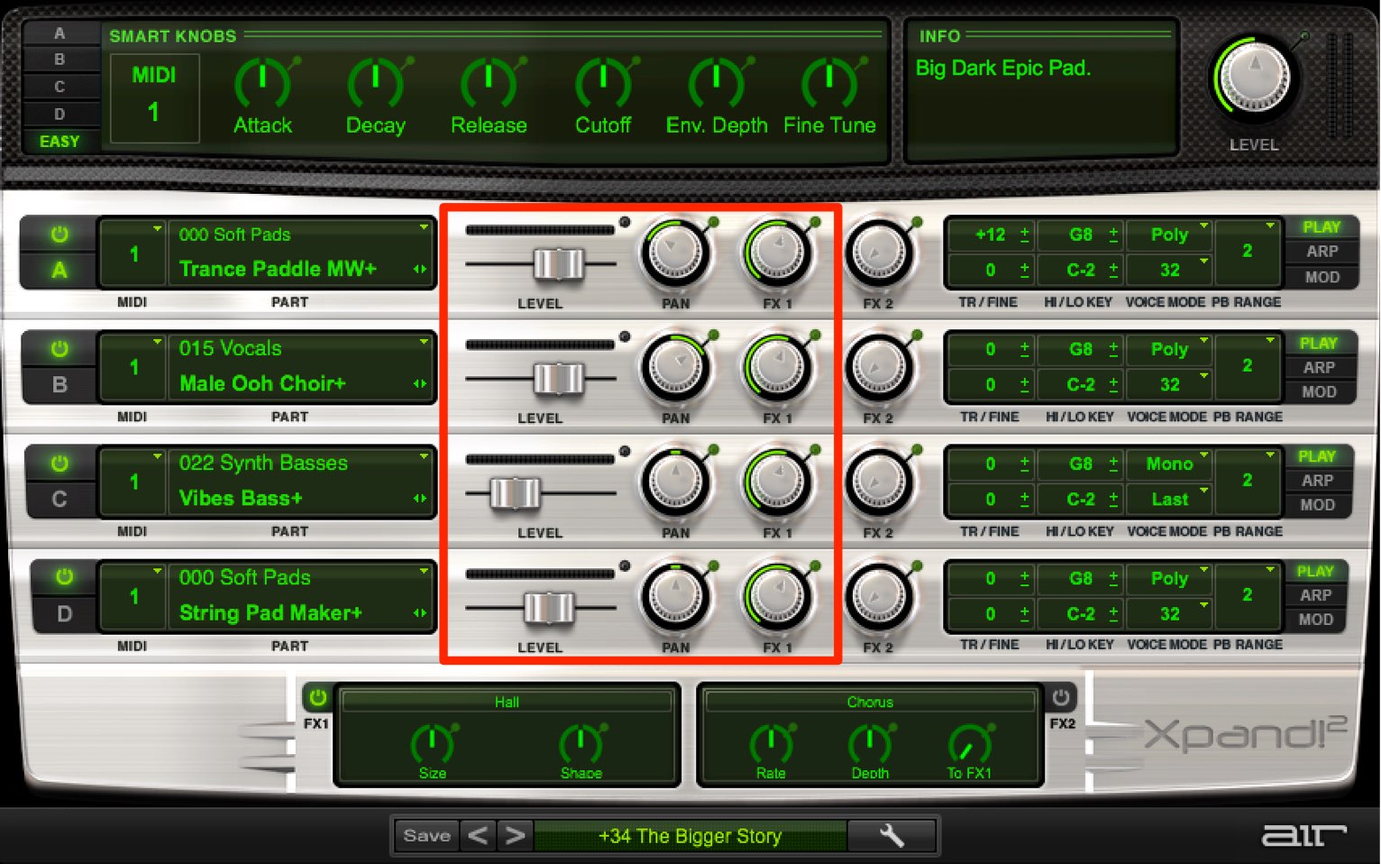Select smart knob tab B
This screenshot has height=864, width=1381.
[59, 60]
